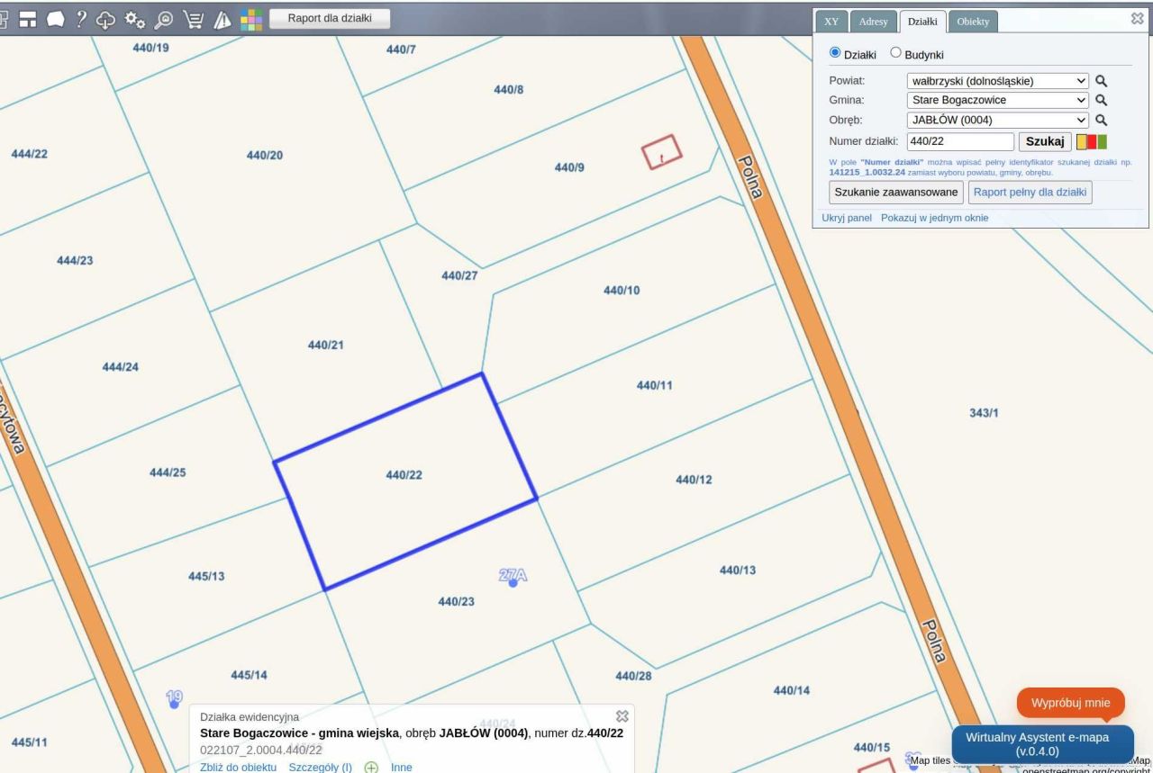
Task: Select the Budynki radio button
Action: tap(895, 53)
